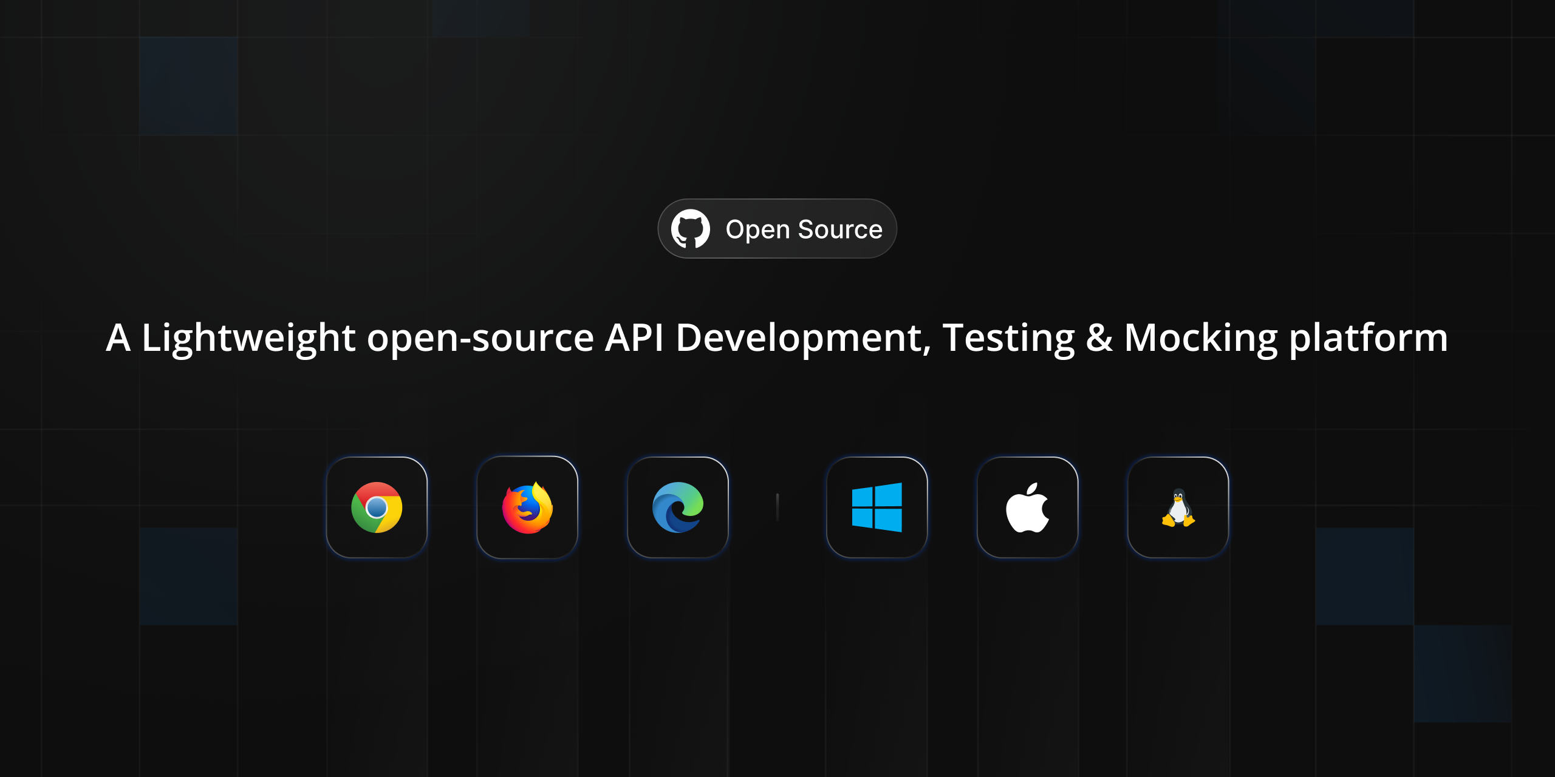Click the leading letter A of the headline
The height and width of the screenshot is (777, 1555).
118,338
